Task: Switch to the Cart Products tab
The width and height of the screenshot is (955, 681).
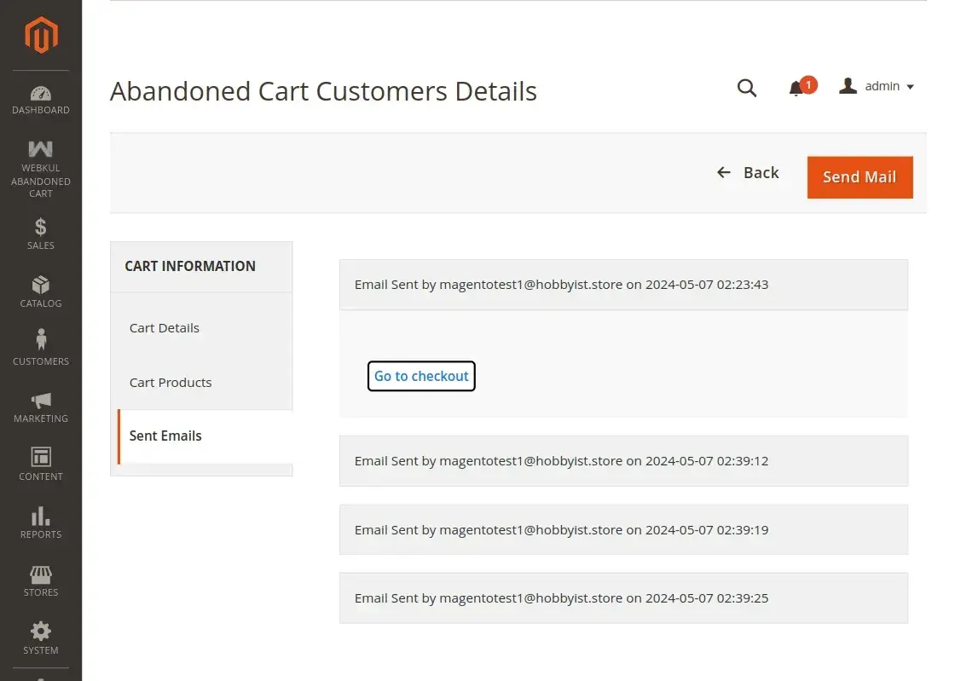Action: tap(170, 382)
